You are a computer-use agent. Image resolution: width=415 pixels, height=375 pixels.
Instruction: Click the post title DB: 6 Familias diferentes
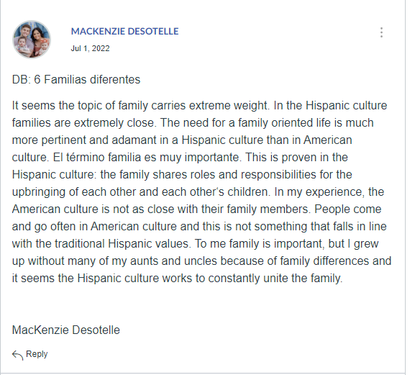point(76,79)
